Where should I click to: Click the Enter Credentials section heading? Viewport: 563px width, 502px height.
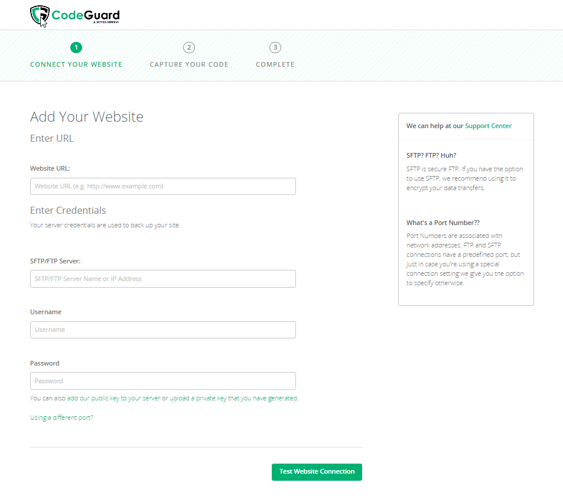point(67,210)
